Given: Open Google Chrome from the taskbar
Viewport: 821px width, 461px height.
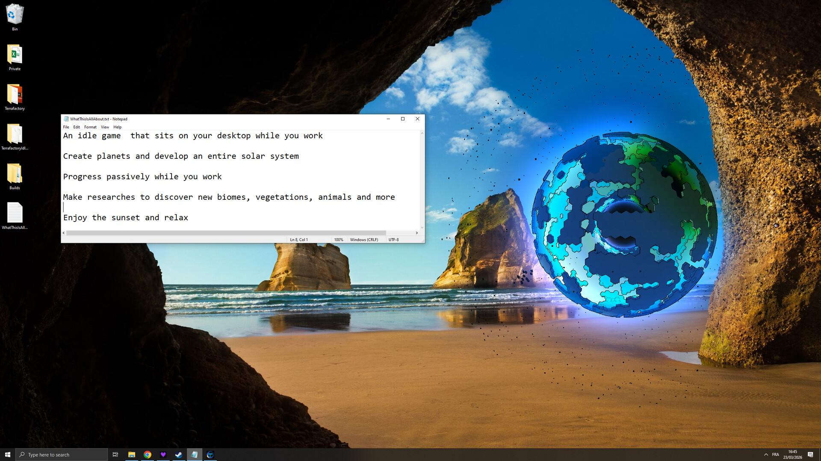Looking at the screenshot, I should (x=148, y=455).
